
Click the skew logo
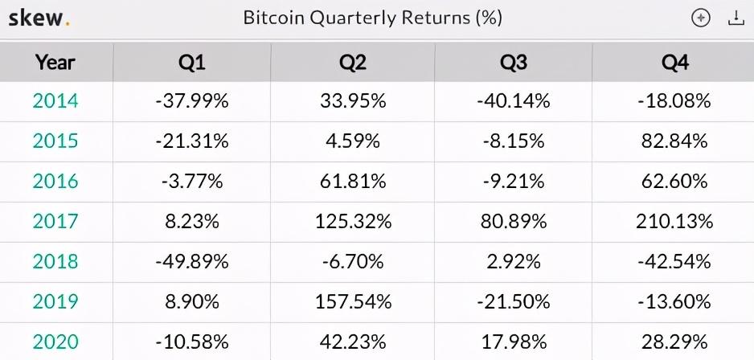tap(39, 18)
